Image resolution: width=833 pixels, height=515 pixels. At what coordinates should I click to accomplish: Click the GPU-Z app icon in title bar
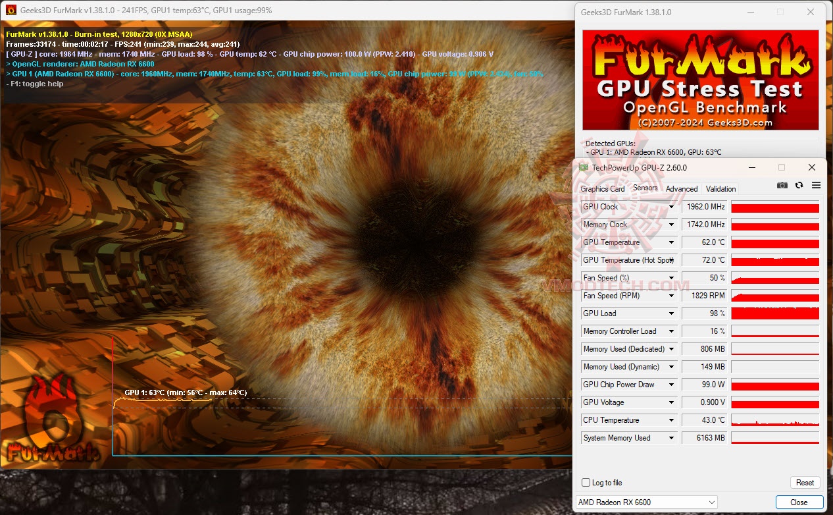pyautogui.click(x=583, y=167)
